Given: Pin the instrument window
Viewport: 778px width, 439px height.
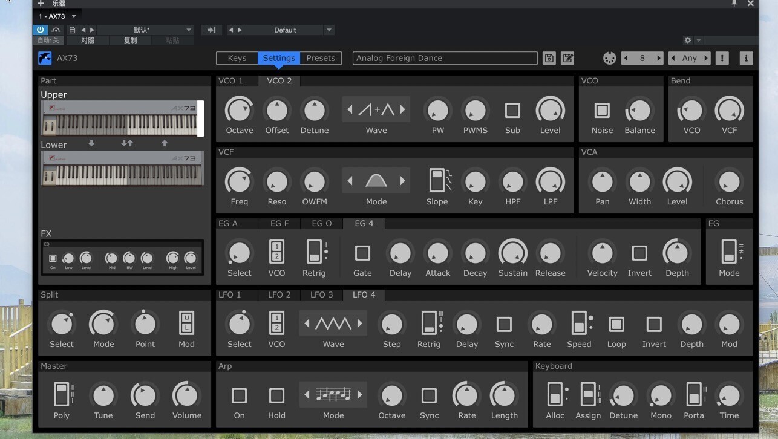Looking at the screenshot, I should click(x=734, y=4).
